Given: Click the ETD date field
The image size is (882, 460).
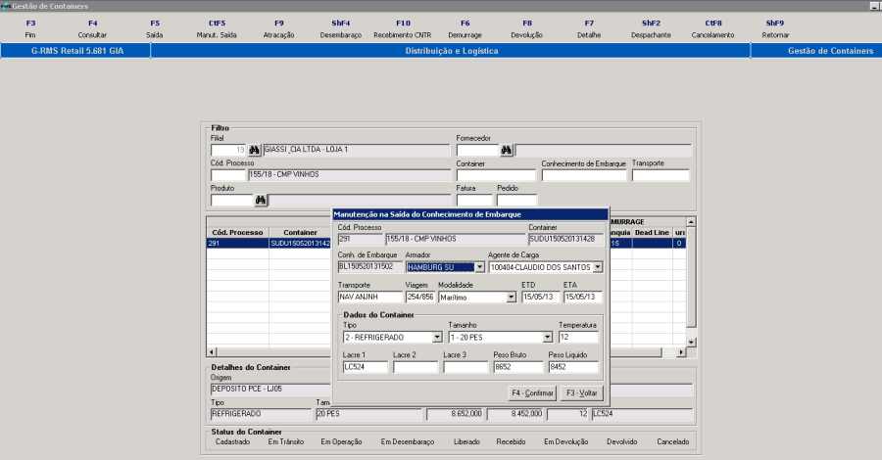Looking at the screenshot, I should [x=539, y=297].
